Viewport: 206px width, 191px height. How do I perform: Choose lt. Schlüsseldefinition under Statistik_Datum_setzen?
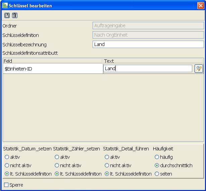[7, 174]
